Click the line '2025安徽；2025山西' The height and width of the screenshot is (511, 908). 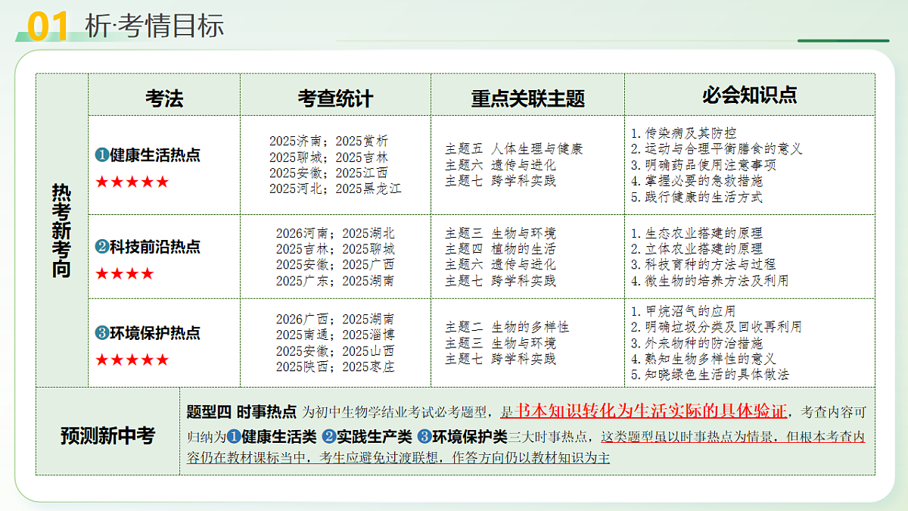click(x=335, y=351)
